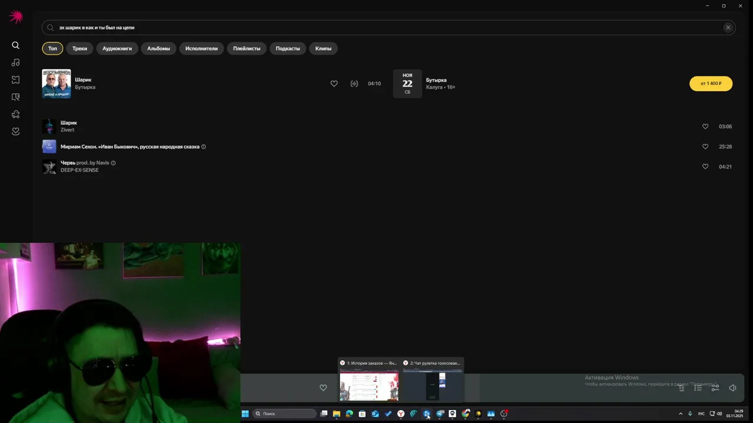Switch to the Аудиокниги tab
Viewport: 753px width, 423px height.
117,49
